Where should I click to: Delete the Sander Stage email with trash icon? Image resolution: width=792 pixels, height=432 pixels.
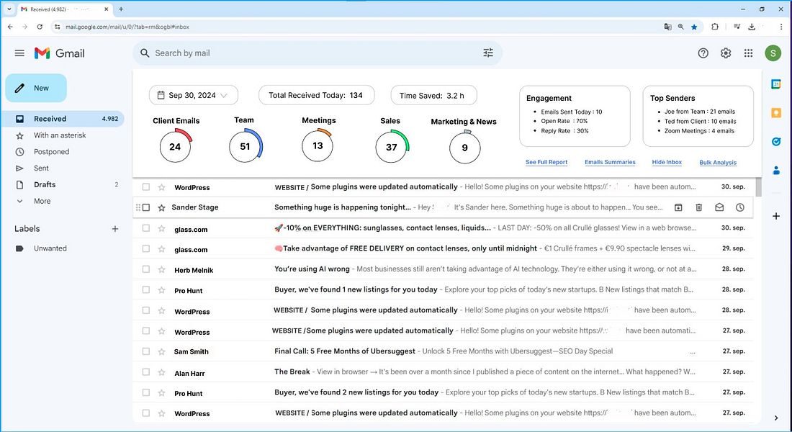coord(698,207)
